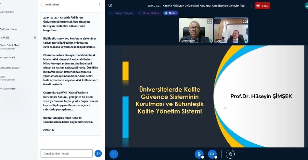Click Ordu's webcam thumbnail
Screen dimensions: 308x160
(x=231, y=30)
